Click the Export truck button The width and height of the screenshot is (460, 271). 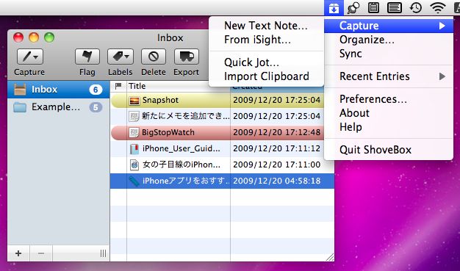point(187,57)
